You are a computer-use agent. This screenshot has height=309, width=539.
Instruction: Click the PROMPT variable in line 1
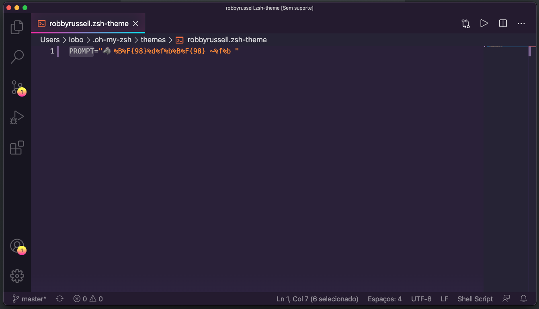point(81,51)
